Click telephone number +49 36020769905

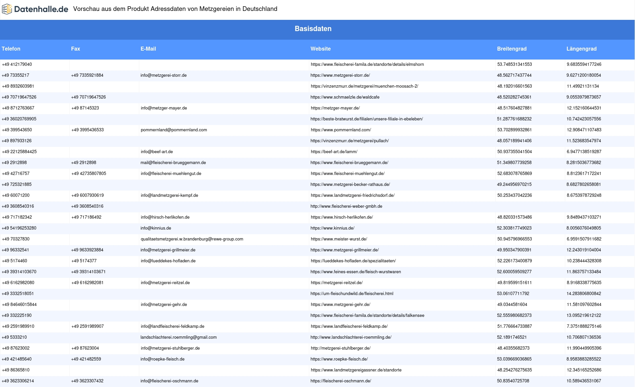pos(19,119)
